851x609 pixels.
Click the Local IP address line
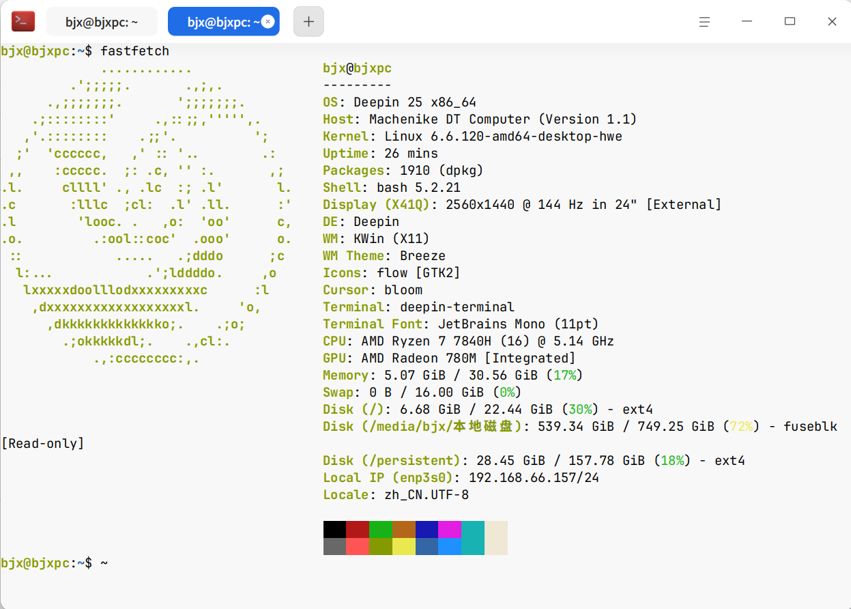(461, 478)
